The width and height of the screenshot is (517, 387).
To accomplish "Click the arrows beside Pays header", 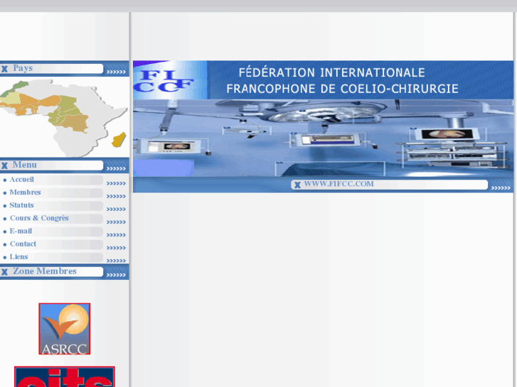I will [x=116, y=72].
